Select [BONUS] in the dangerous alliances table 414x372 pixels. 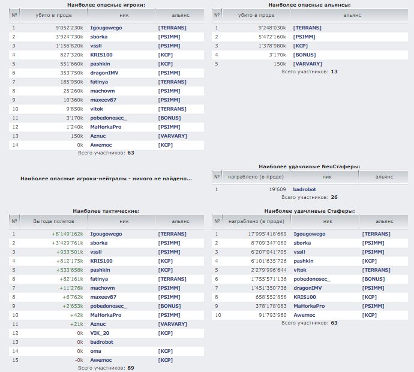click(304, 55)
